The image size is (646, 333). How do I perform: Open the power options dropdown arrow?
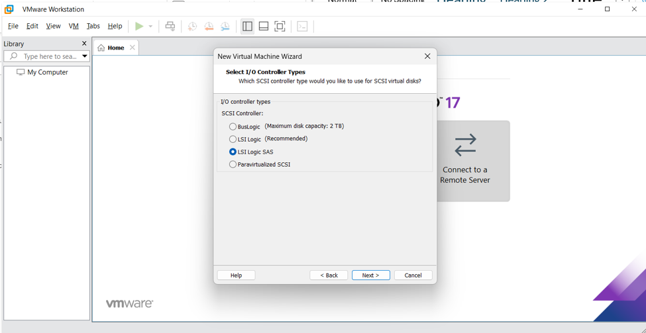(150, 26)
